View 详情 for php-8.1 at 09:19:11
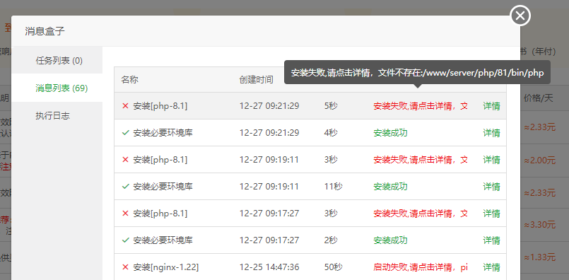This screenshot has height=280, width=569. point(491,160)
